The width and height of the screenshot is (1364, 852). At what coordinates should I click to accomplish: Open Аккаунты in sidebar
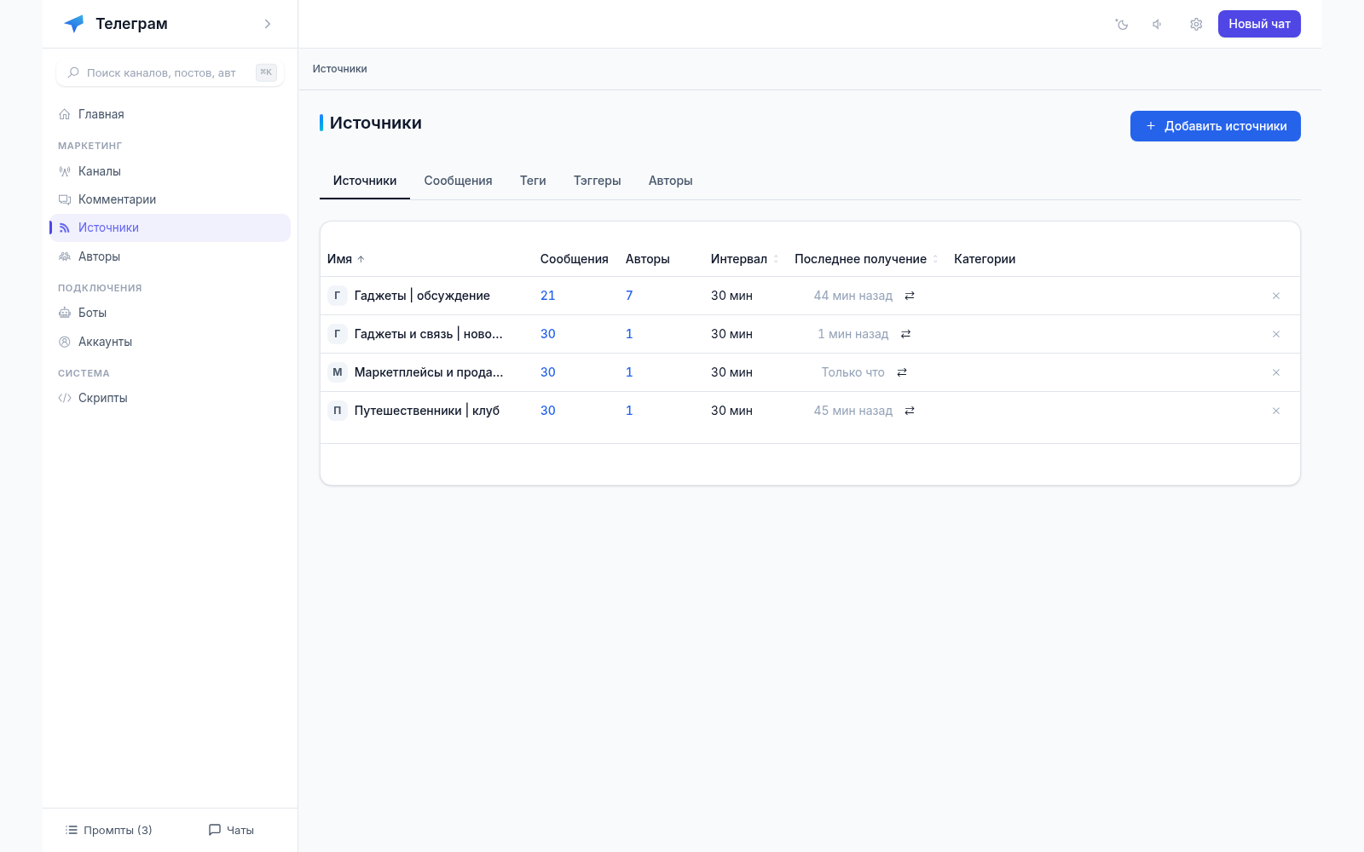pos(170,342)
